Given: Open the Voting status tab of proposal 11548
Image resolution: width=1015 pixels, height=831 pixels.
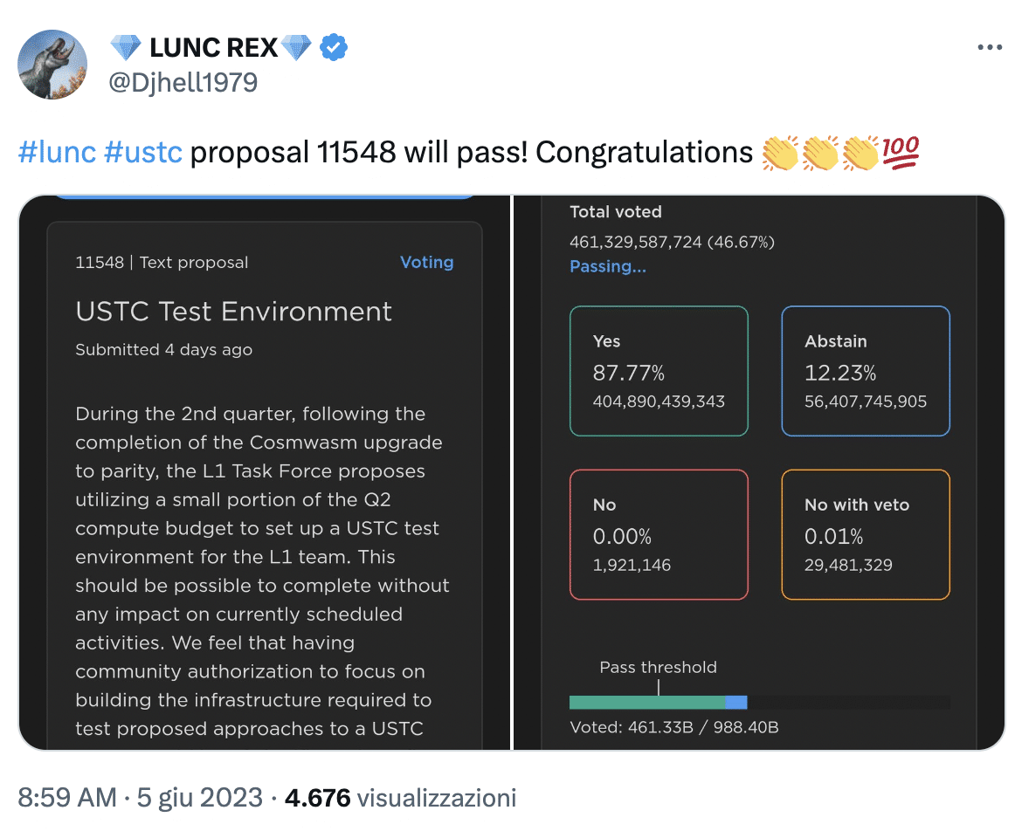Looking at the screenshot, I should pos(427,262).
